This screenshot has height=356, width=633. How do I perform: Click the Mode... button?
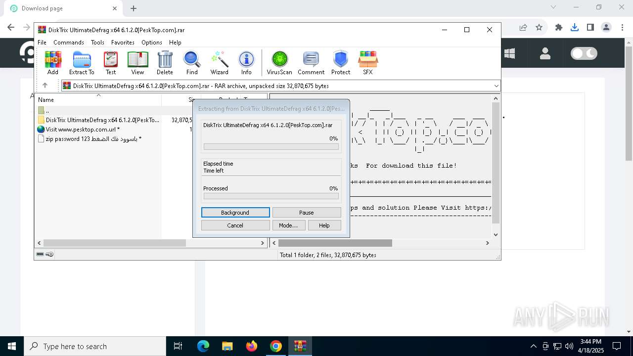coord(288,225)
